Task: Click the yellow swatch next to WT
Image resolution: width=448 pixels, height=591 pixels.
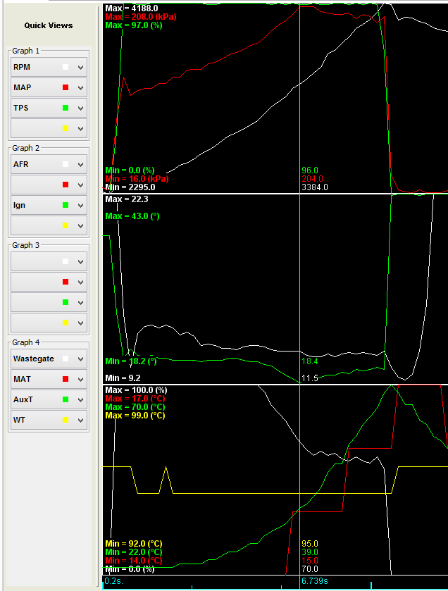Action: [x=66, y=420]
